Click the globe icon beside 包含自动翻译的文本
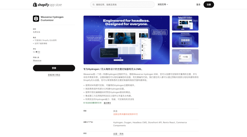 (84, 103)
